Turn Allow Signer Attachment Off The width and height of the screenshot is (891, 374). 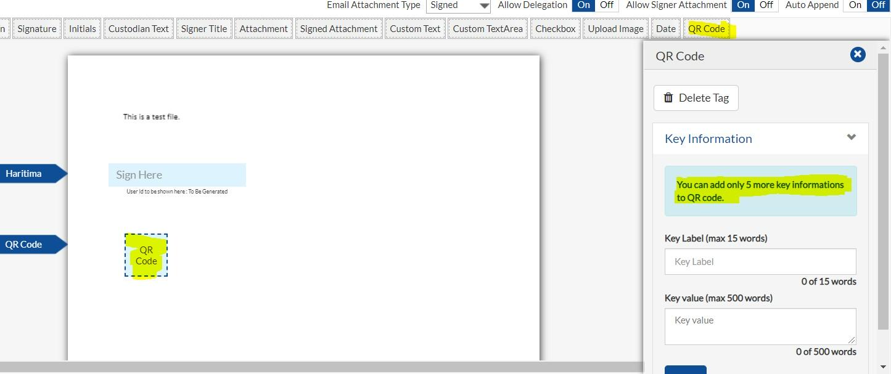click(x=766, y=5)
